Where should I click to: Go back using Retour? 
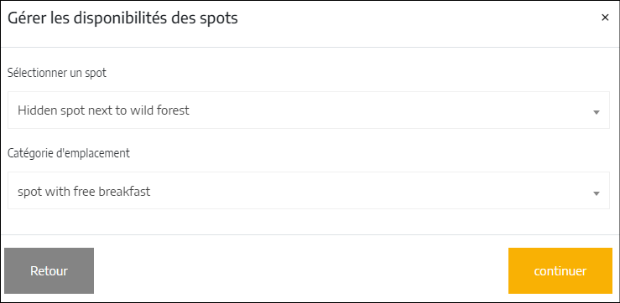point(49,270)
